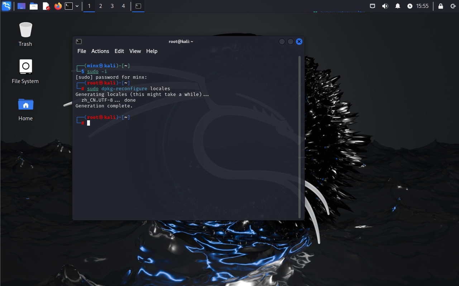Open the terminal's File menu
The height and width of the screenshot is (286, 459).
pos(82,51)
